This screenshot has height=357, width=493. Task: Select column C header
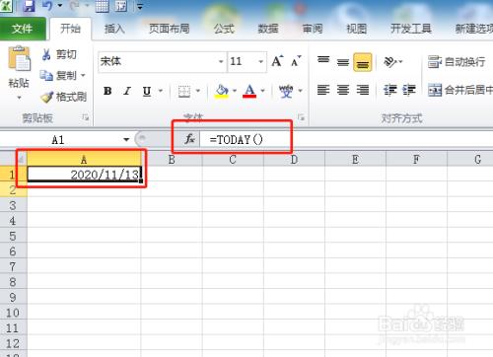pos(233,160)
